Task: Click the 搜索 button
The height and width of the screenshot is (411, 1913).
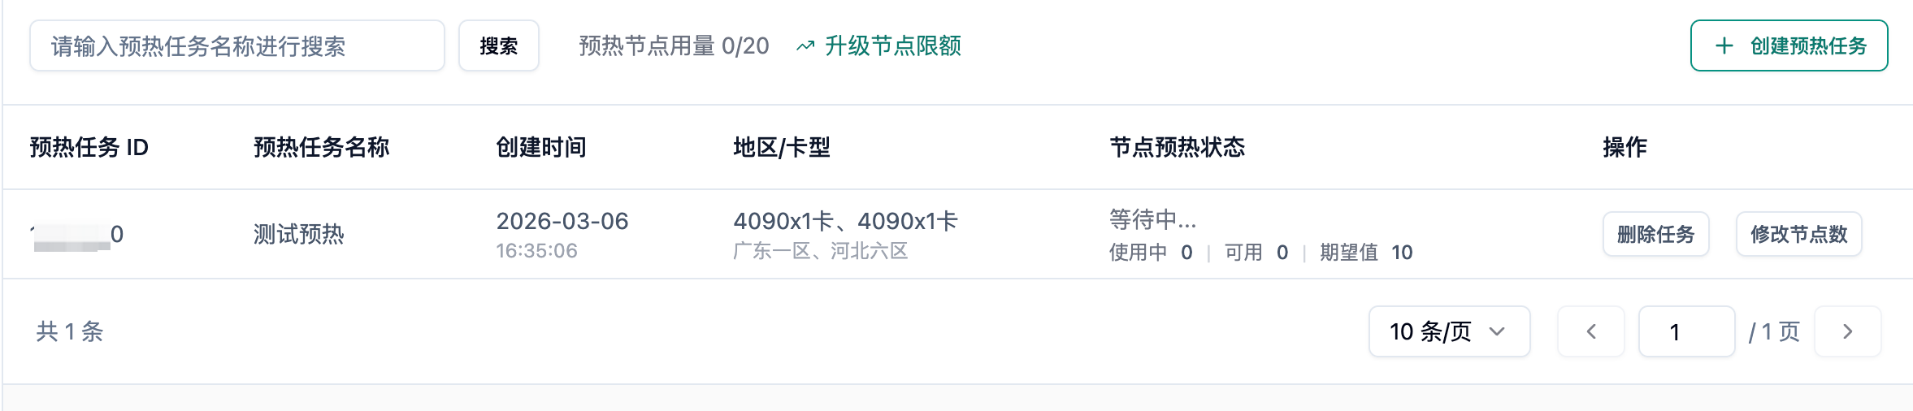Action: [498, 46]
